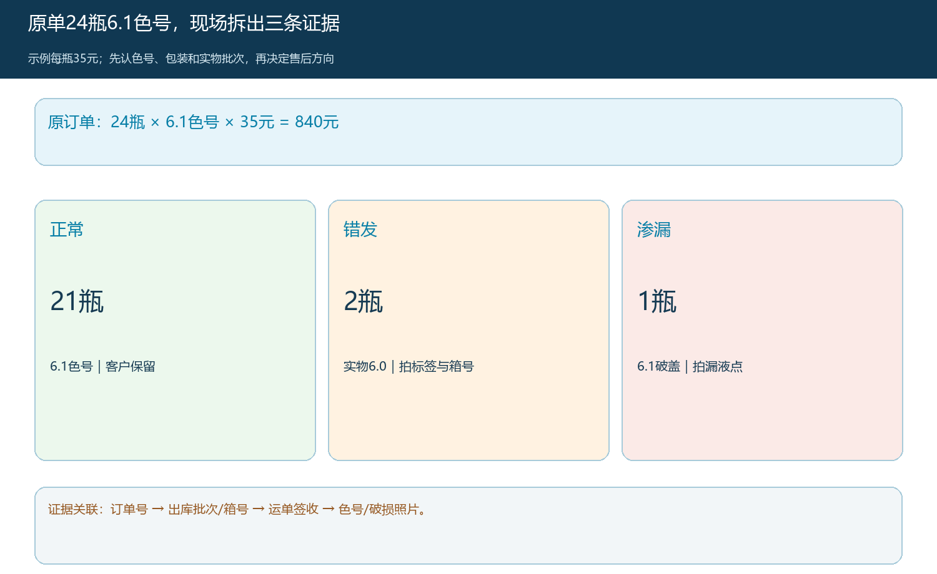
Task: Click the 证据关联 footer box
Action: point(468,525)
